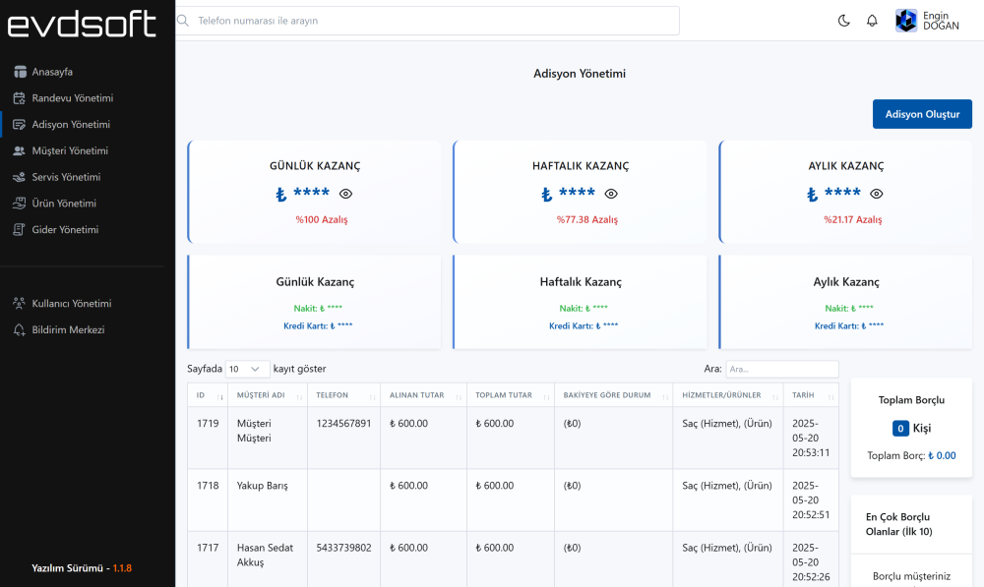Focus the phone number search box
This screenshot has height=587, width=984.
(x=428, y=21)
